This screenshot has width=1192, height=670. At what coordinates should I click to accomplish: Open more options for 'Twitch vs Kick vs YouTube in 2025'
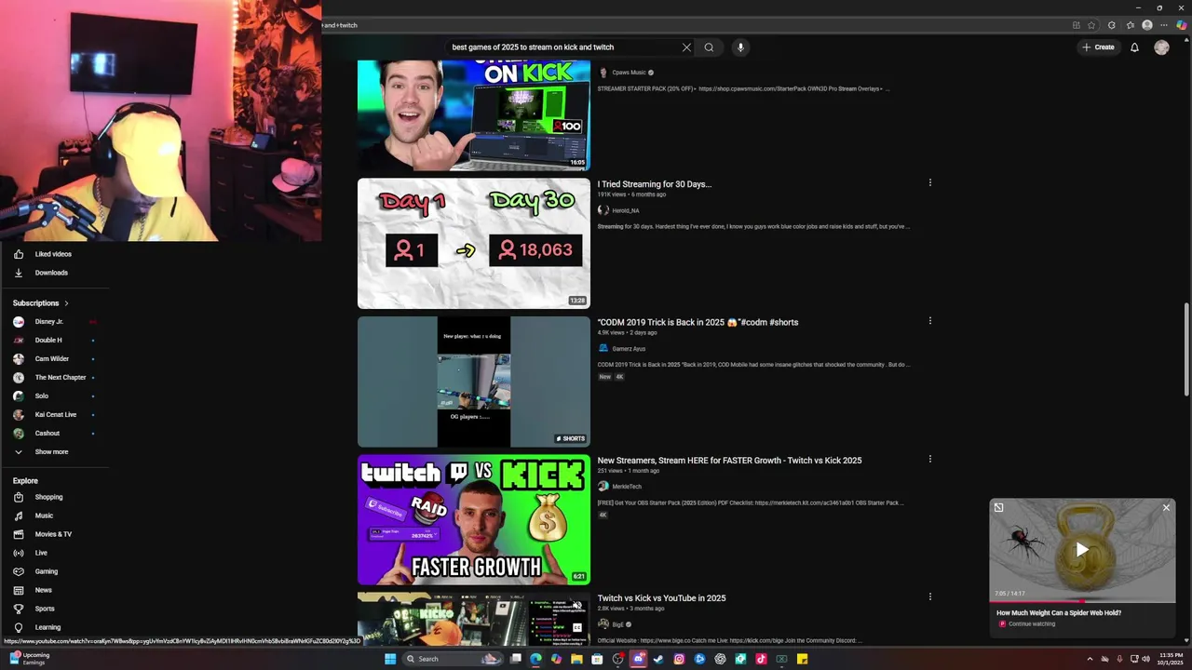pos(929,596)
